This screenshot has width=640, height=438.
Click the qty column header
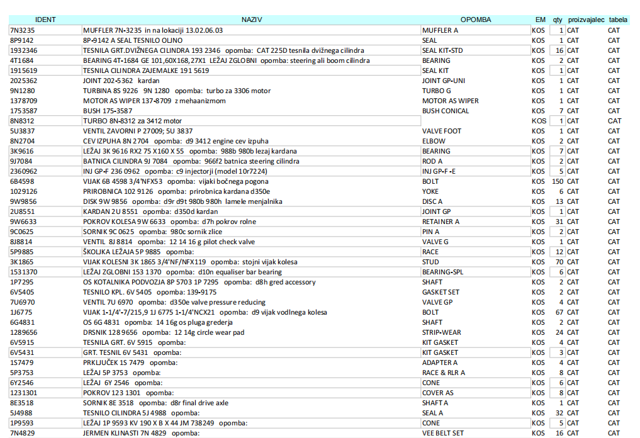click(557, 20)
